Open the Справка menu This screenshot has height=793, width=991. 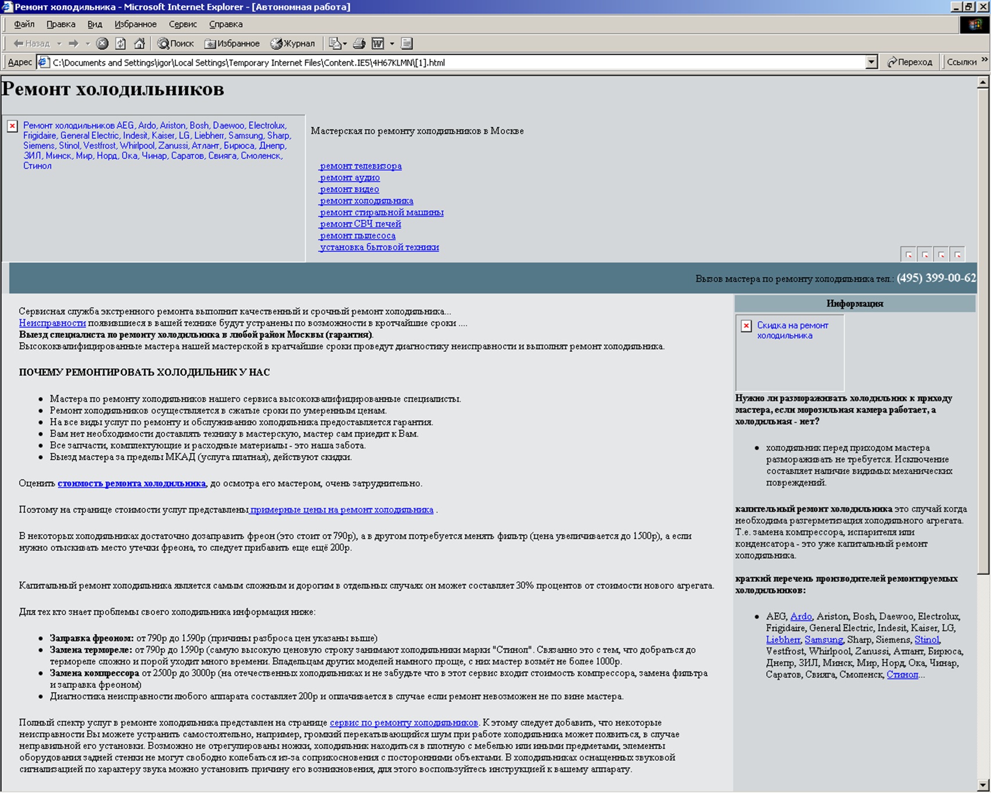[x=226, y=24]
